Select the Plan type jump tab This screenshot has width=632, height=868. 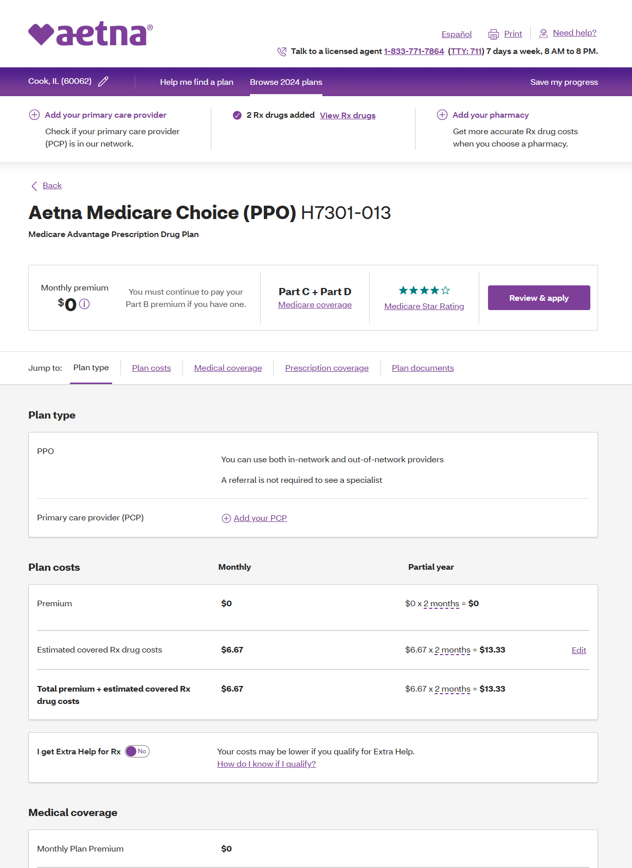91,368
